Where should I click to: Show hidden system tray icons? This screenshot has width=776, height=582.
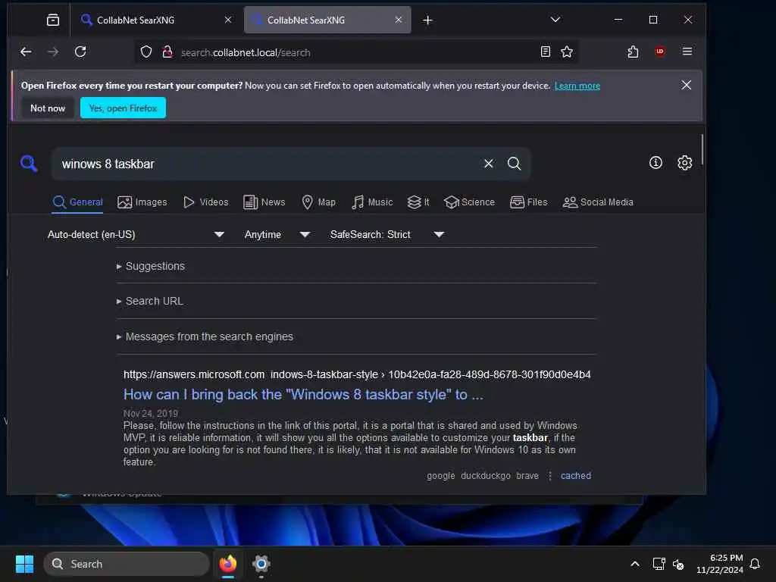tap(635, 564)
